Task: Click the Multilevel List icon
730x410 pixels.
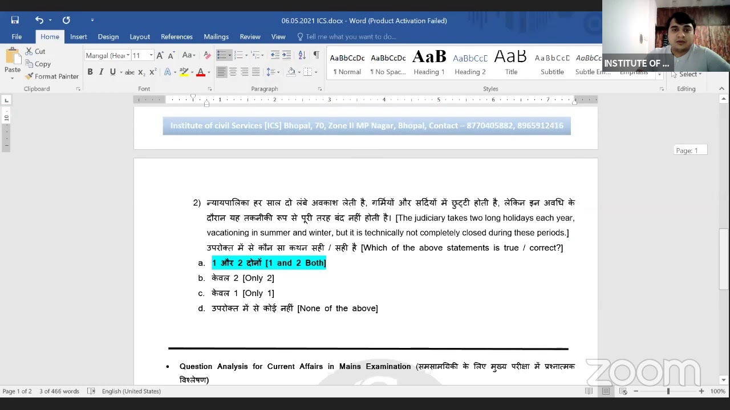Action: 255,55
